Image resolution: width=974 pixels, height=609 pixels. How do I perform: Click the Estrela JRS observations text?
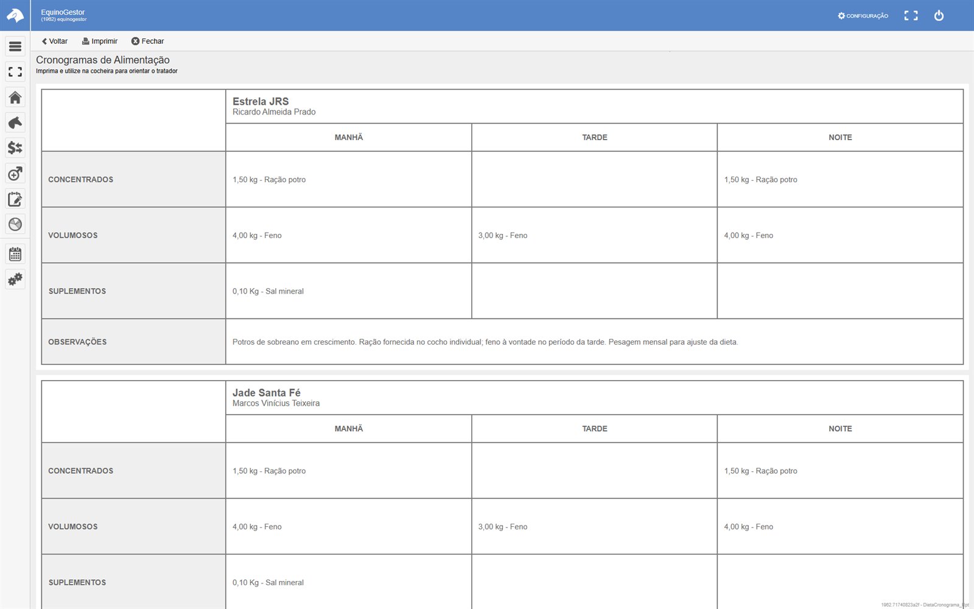pyautogui.click(x=485, y=342)
